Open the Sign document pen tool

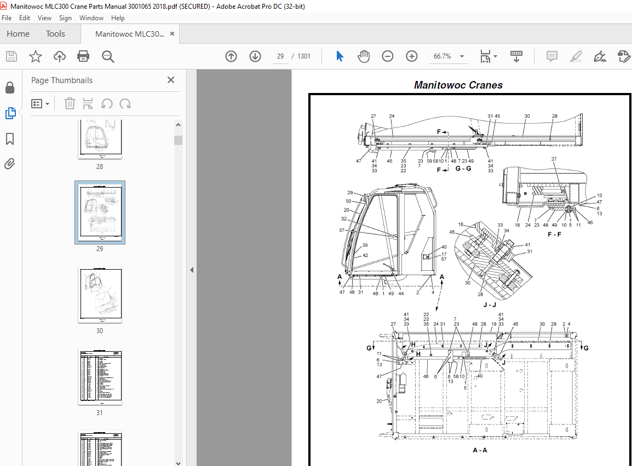[x=600, y=56]
